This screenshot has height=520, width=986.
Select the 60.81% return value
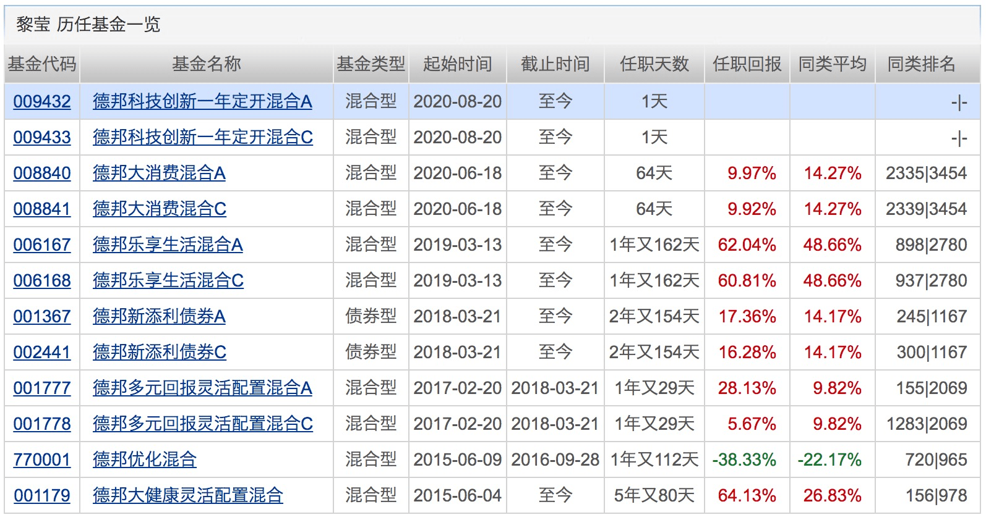(747, 280)
